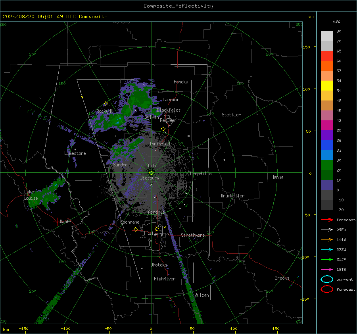Pick the slate purple swatch above 0 dBZ
This screenshot has width=357, height=334.
click(327, 185)
